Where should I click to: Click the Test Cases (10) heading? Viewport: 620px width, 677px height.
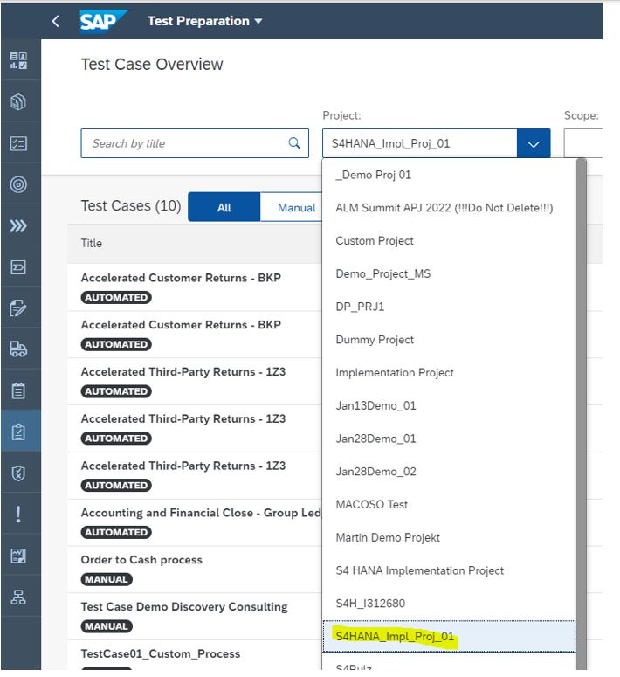pos(131,205)
